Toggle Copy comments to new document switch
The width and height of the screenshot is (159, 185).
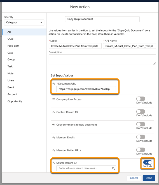[141, 124]
